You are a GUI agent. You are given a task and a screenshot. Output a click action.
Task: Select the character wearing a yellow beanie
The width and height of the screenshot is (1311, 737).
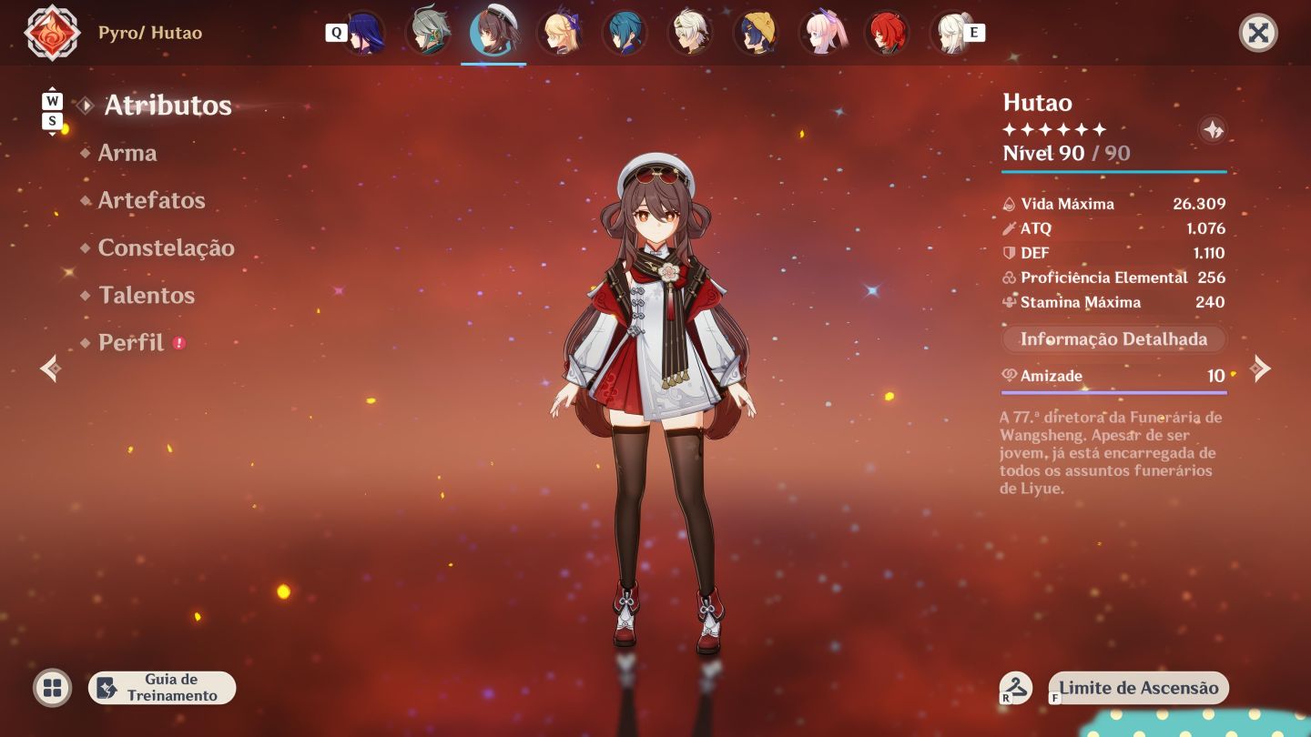click(x=756, y=33)
